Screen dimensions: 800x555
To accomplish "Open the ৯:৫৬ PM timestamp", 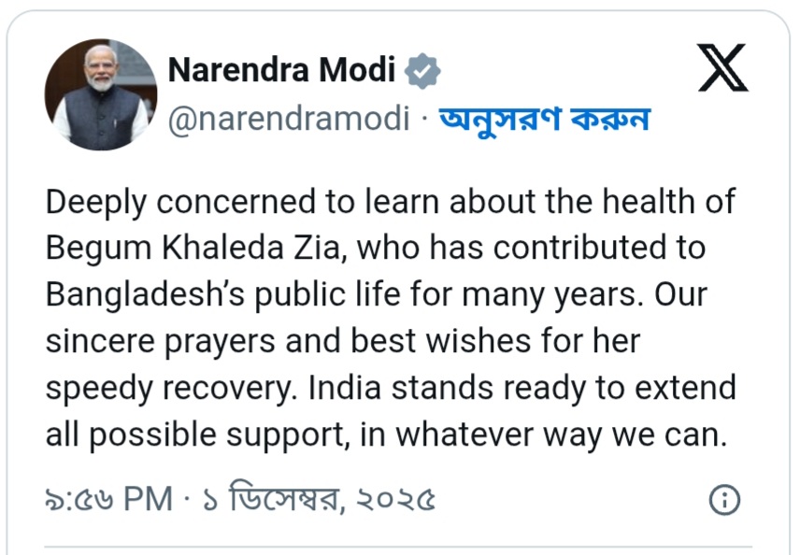I will [x=109, y=499].
